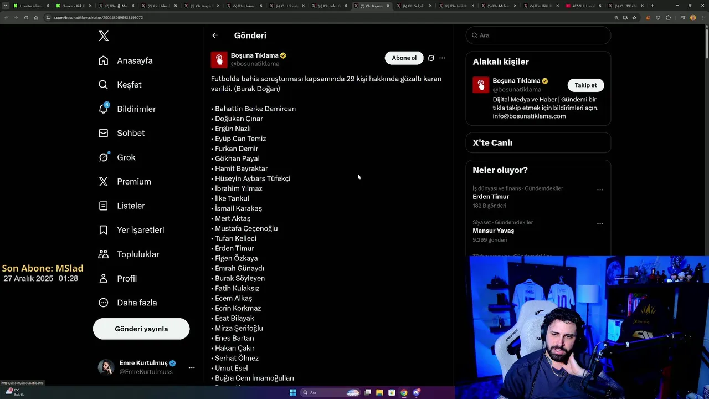Click the Ara search field

coord(538,35)
